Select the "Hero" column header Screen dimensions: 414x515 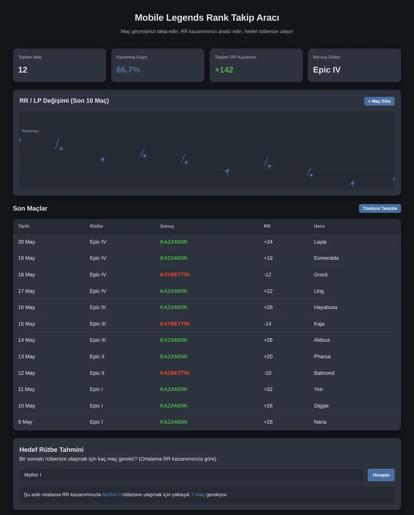tap(319, 226)
